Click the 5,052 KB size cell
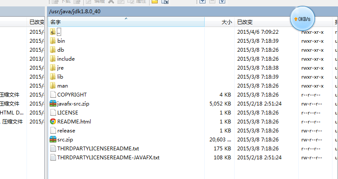Screen dimensions: 338x179 click(x=220, y=104)
